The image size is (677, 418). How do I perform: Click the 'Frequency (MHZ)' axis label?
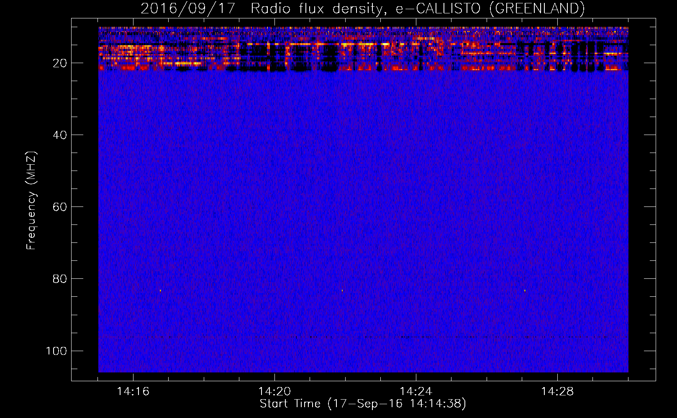[x=31, y=201]
